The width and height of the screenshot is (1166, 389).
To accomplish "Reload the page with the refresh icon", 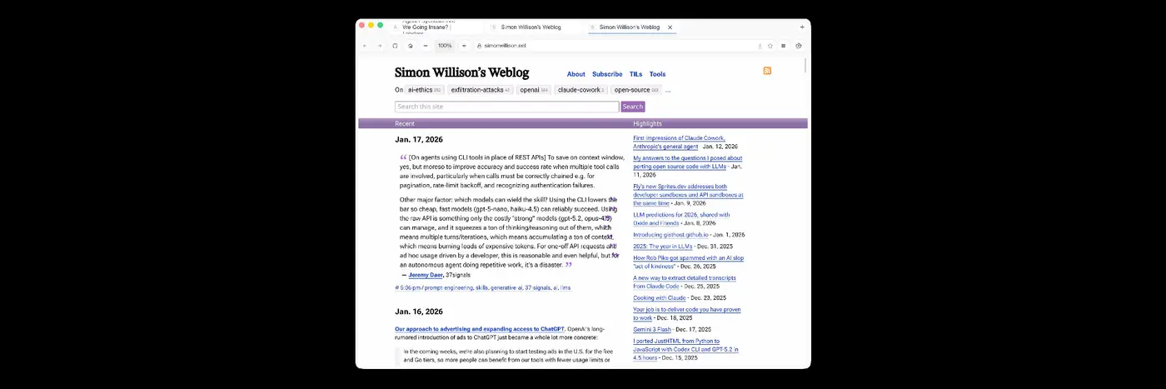I will coord(395,46).
